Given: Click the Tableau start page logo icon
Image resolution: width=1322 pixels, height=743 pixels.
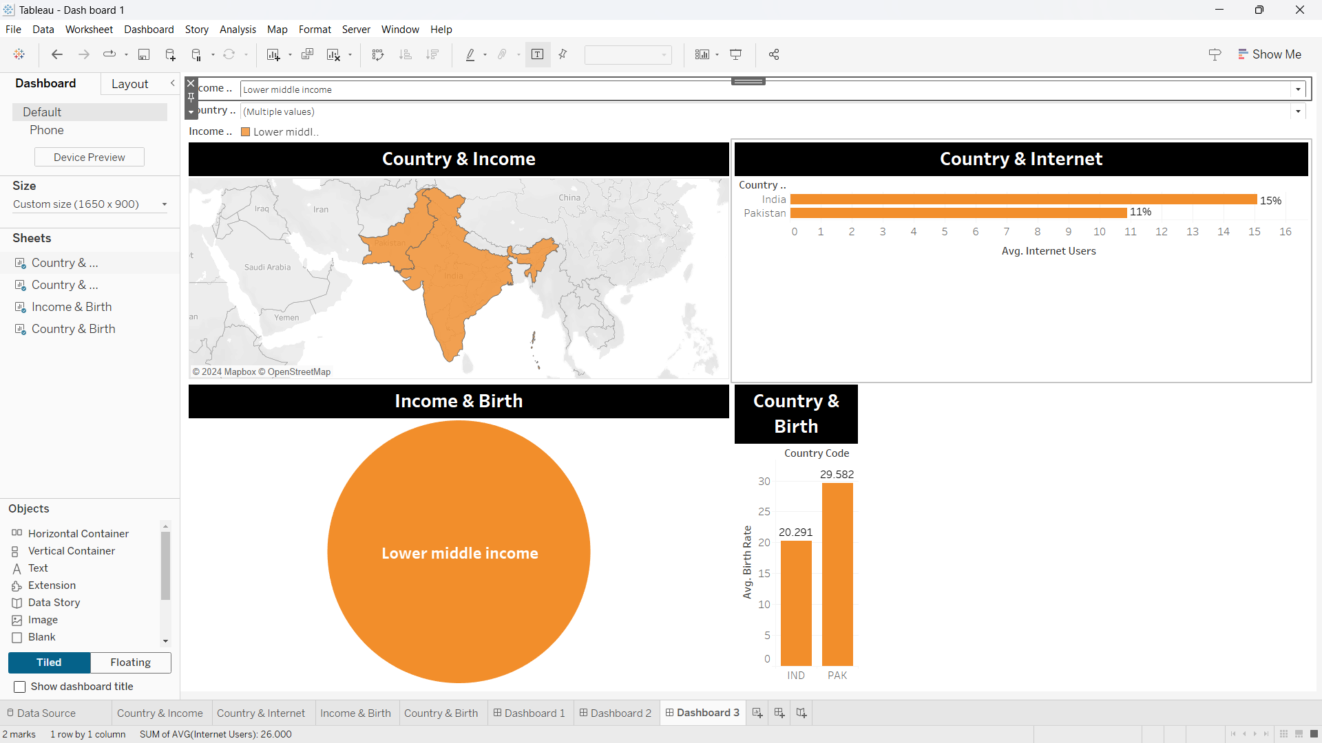Looking at the screenshot, I should pyautogui.click(x=19, y=54).
